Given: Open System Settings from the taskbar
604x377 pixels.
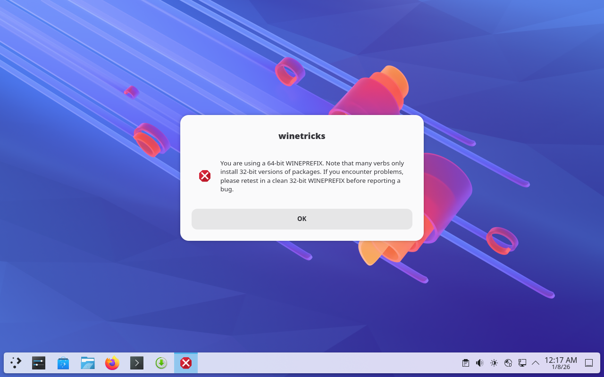Looking at the screenshot, I should tap(39, 363).
